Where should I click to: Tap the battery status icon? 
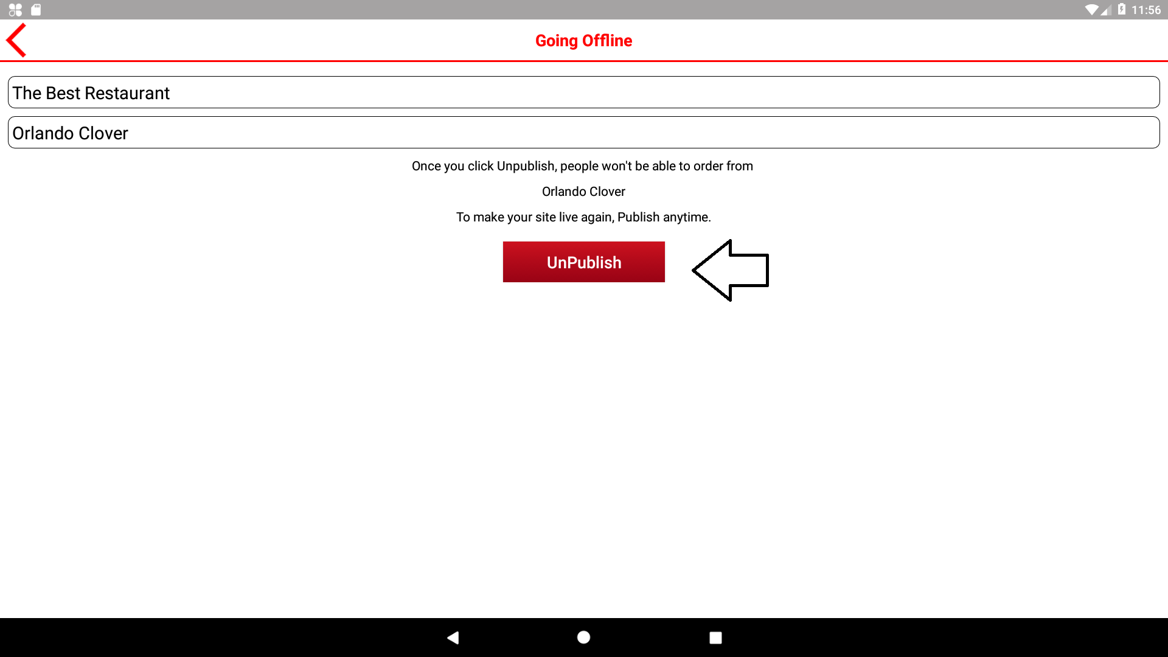click(x=1121, y=10)
